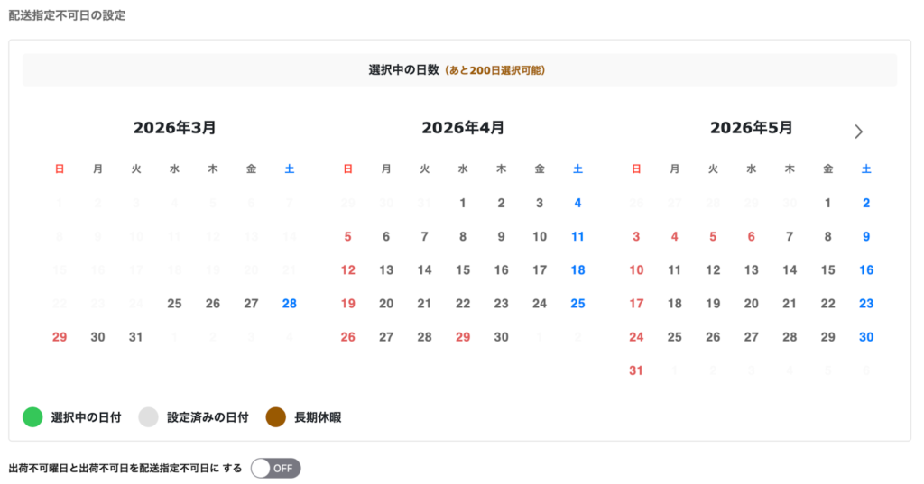Image resolution: width=924 pixels, height=484 pixels.
Task: Pick March 31 in the March calendar
Action: pyautogui.click(x=136, y=337)
